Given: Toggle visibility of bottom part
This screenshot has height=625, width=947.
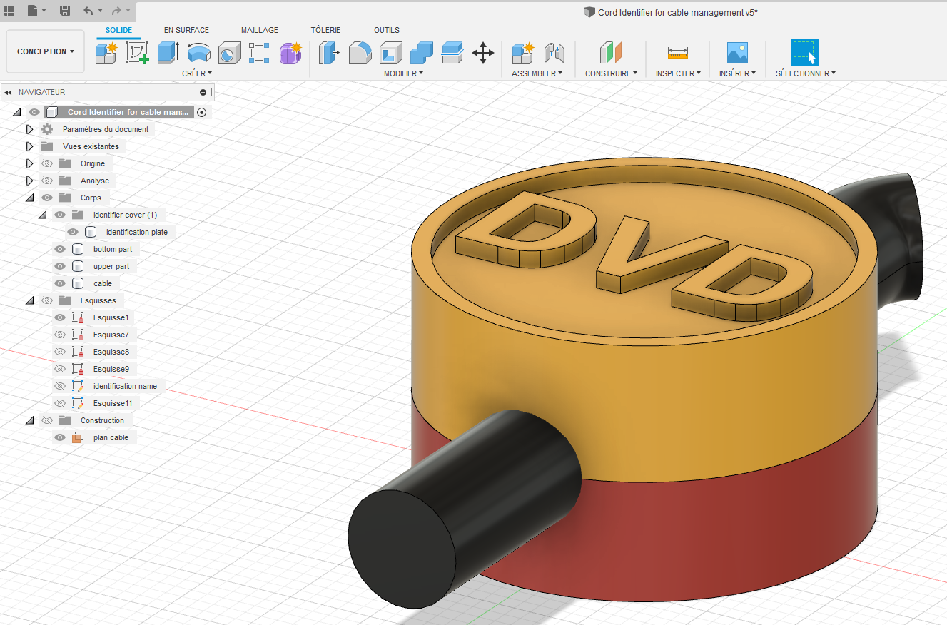Looking at the screenshot, I should click(60, 249).
